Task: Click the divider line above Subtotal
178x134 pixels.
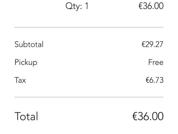Action: 89,27
